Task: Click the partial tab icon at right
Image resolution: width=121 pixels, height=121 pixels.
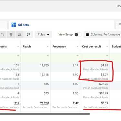Action: (x=120, y=25)
